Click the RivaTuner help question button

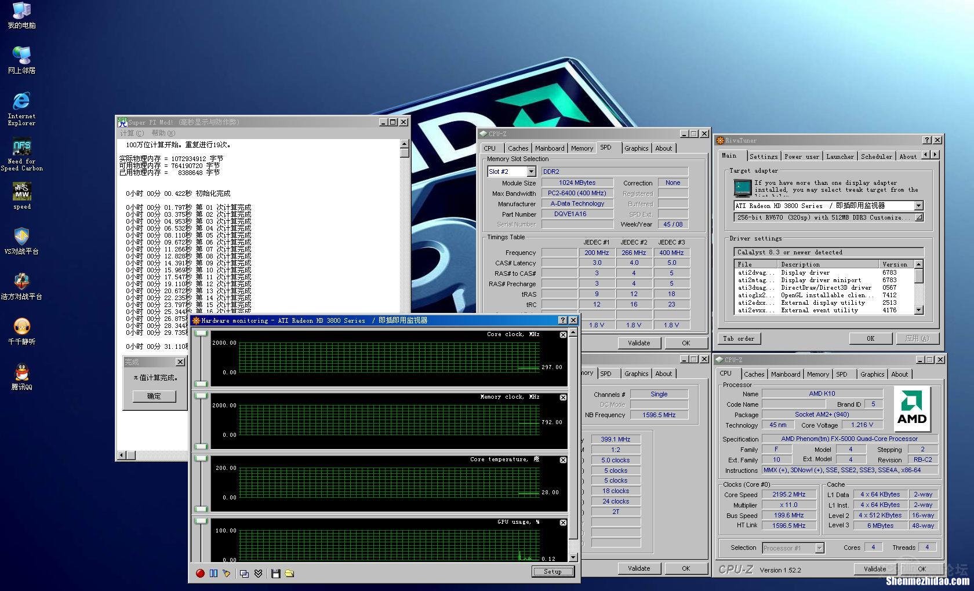pyautogui.click(x=926, y=140)
